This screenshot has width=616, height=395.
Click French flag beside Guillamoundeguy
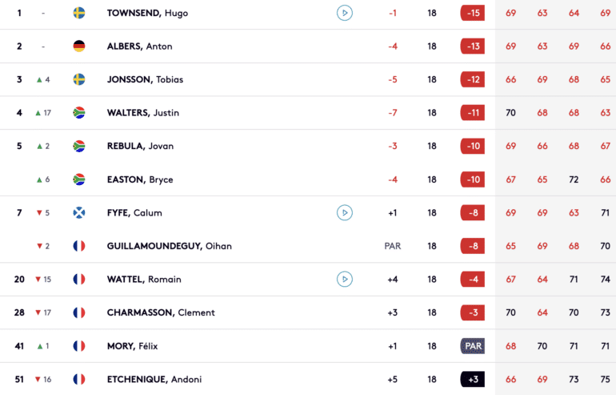(x=79, y=246)
